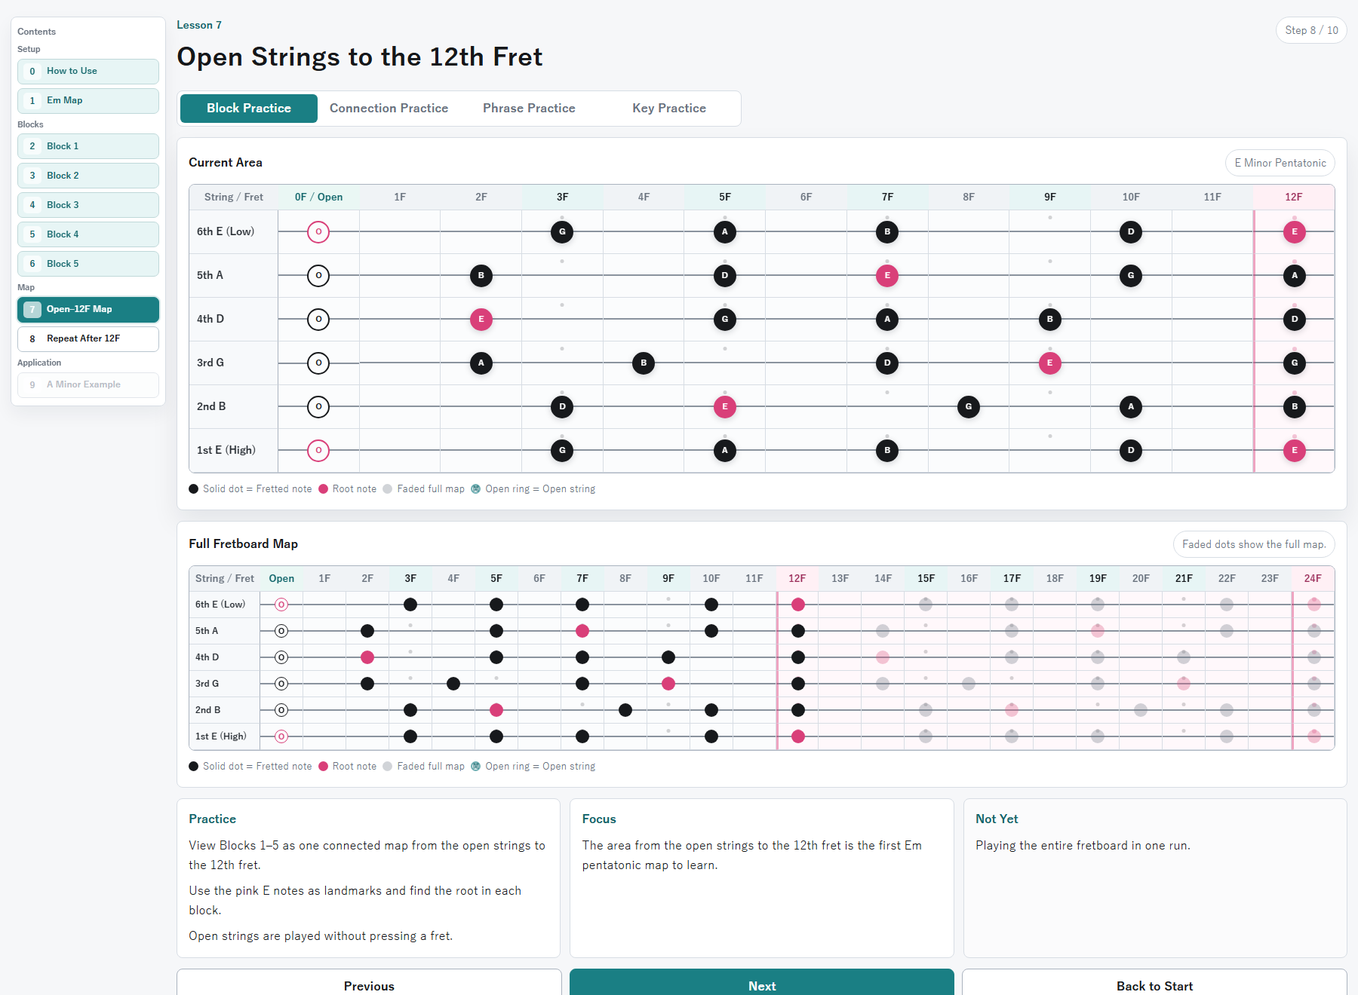Select the Open–12F Map lesson entry

[x=88, y=309]
